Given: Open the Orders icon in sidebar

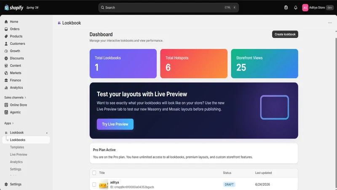Looking at the screenshot, I should 6,29.
